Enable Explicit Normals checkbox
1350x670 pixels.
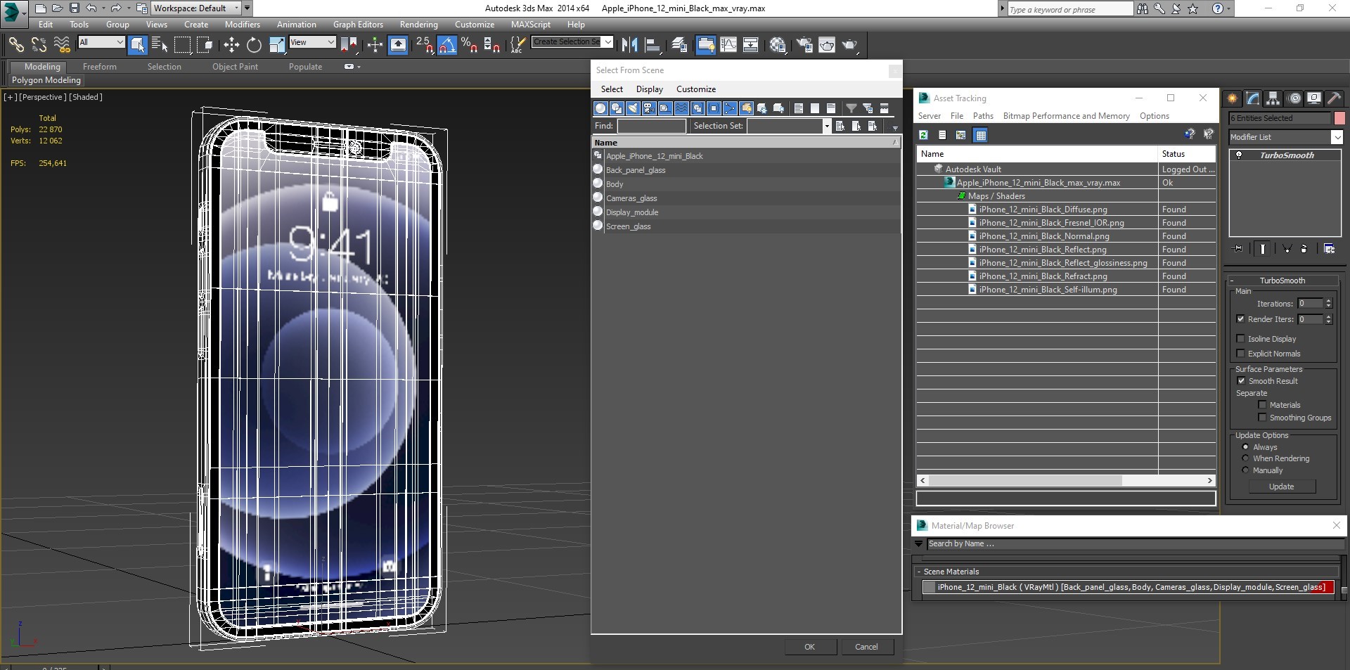[1241, 354]
